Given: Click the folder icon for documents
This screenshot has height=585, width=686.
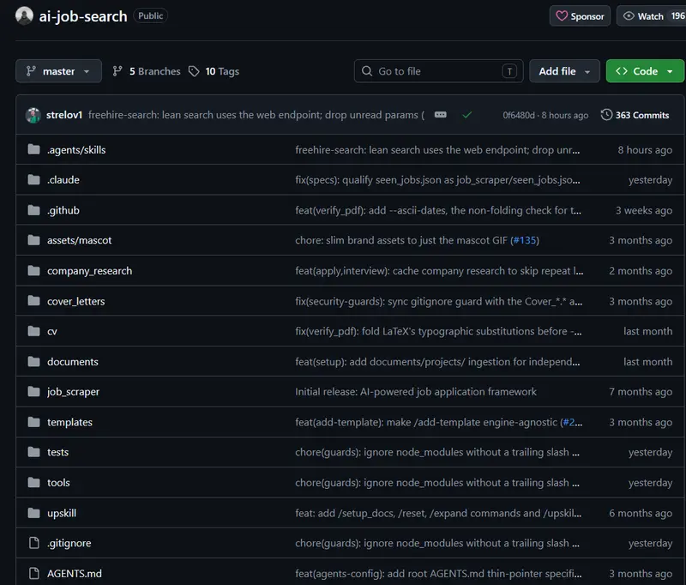Looking at the screenshot, I should pos(33,361).
